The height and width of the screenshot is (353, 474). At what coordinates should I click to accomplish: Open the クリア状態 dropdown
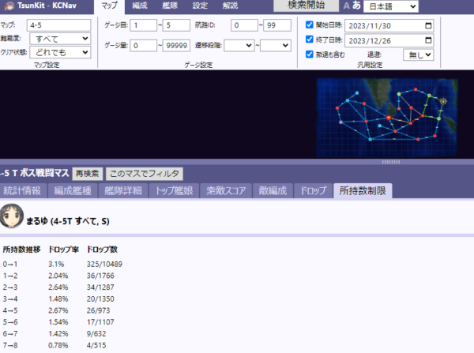pyautogui.click(x=60, y=52)
